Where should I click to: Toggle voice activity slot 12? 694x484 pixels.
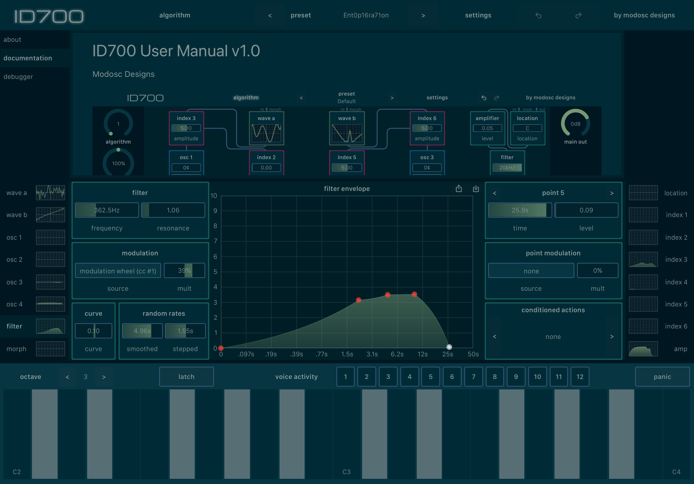[x=579, y=377]
